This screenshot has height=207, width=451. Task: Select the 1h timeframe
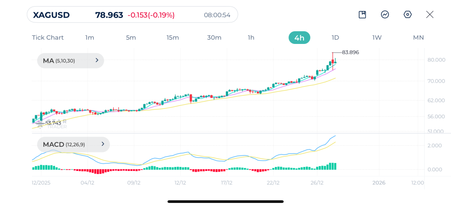point(251,38)
